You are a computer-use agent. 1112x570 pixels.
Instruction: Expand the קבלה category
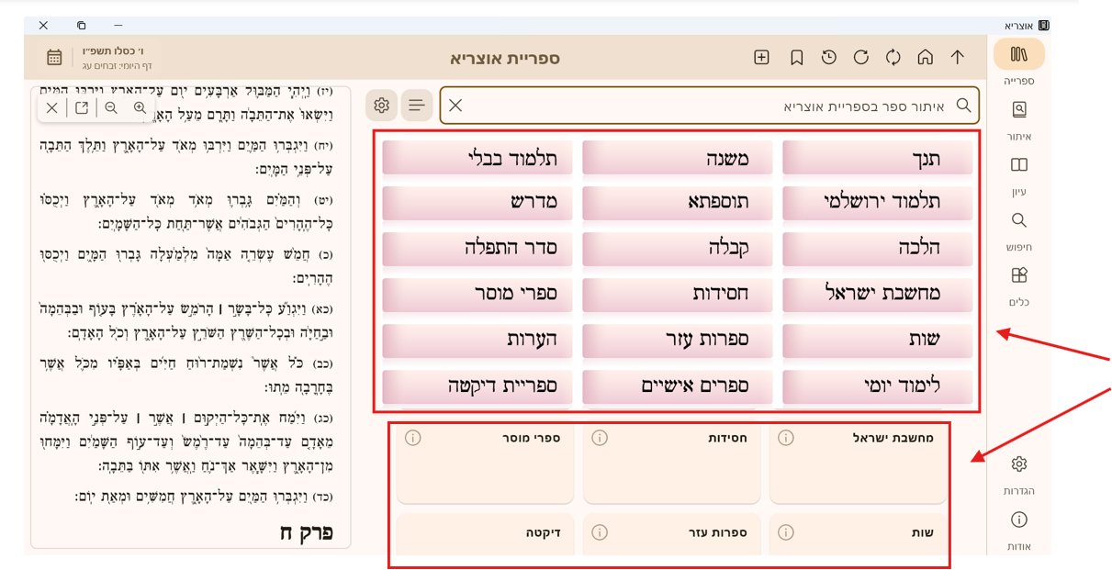click(677, 249)
